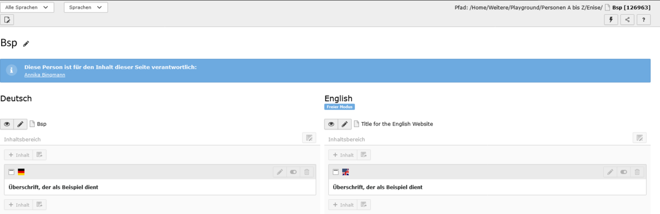Edit page title with pencil next to Bsp

pos(26,43)
